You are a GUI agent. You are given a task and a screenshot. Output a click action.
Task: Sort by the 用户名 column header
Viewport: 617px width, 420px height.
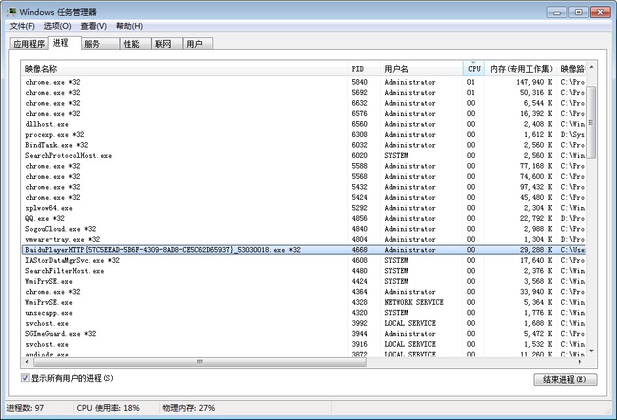coord(422,69)
